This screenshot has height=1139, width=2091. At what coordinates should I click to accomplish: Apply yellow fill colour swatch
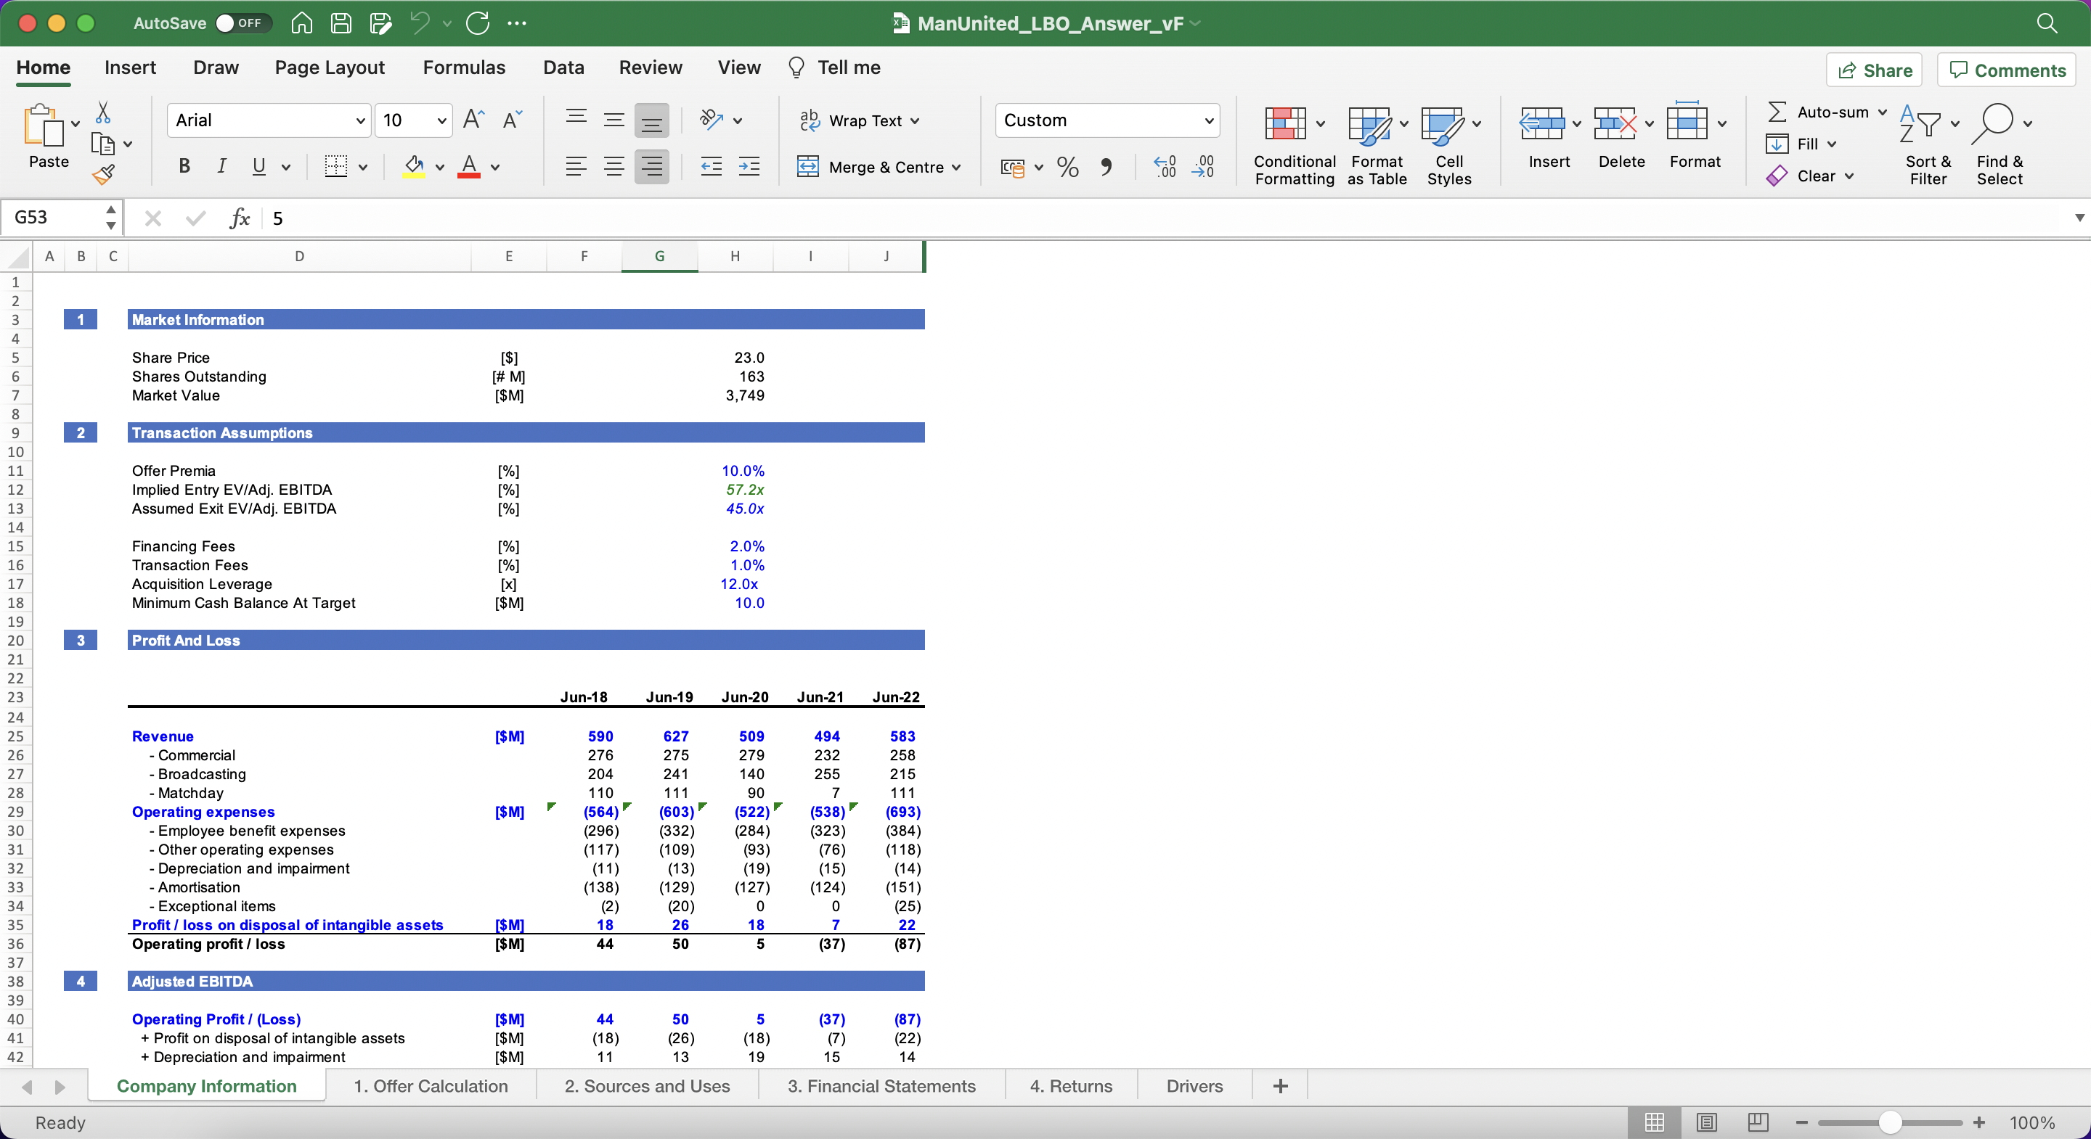[x=414, y=166]
